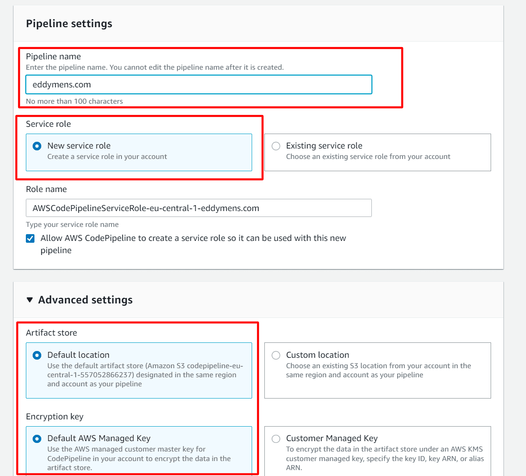Select the "Default AWS Managed Key" radio button
This screenshot has width=526, height=476.
coord(37,438)
